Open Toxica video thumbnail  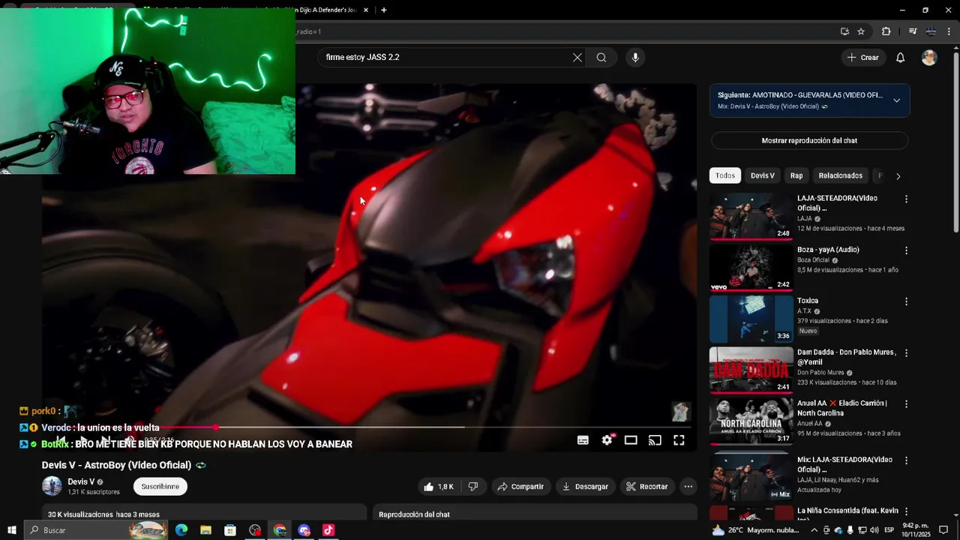(x=751, y=318)
